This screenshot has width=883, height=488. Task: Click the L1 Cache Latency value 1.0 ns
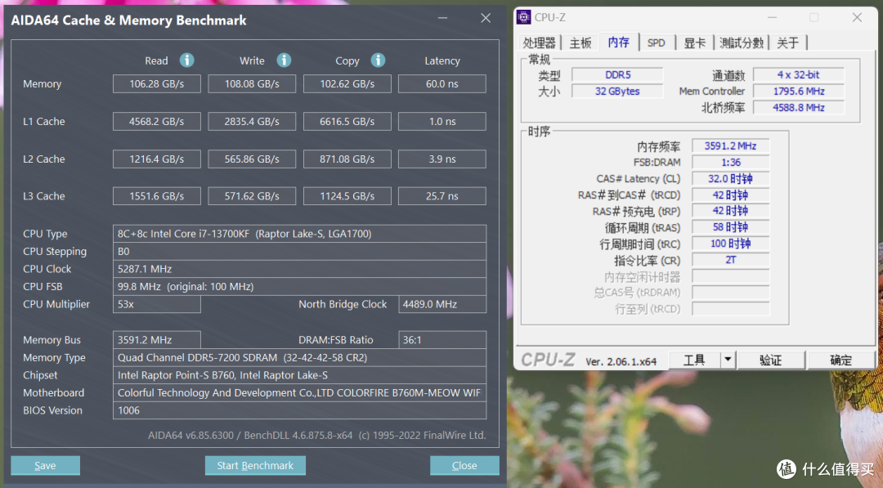[x=442, y=122]
